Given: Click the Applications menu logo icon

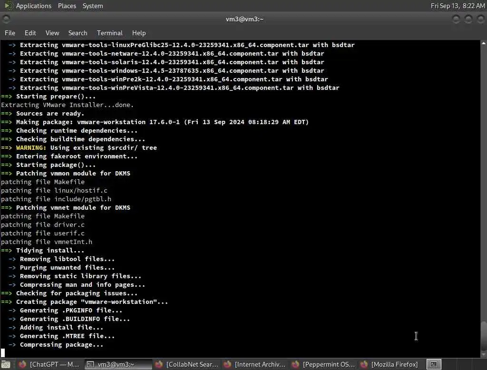Looking at the screenshot, I should click(9, 6).
